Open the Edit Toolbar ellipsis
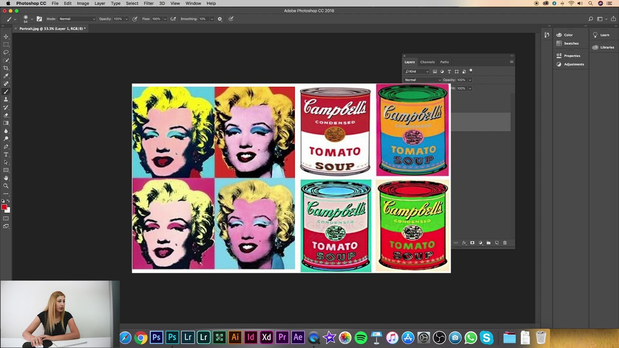This screenshot has width=619, height=348. [x=6, y=194]
